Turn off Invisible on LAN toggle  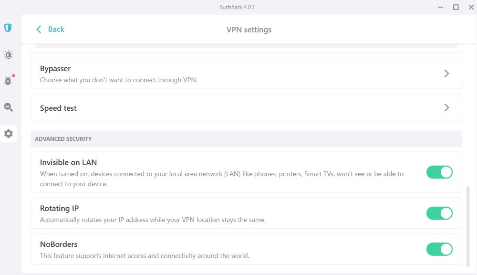pos(439,172)
